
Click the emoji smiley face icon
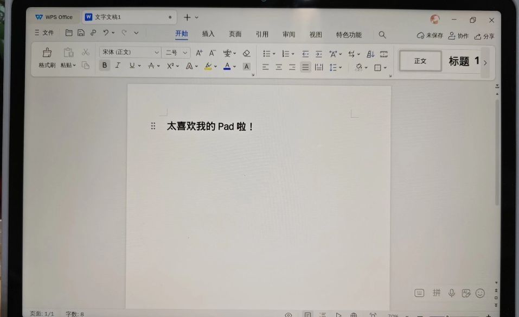tap(480, 293)
